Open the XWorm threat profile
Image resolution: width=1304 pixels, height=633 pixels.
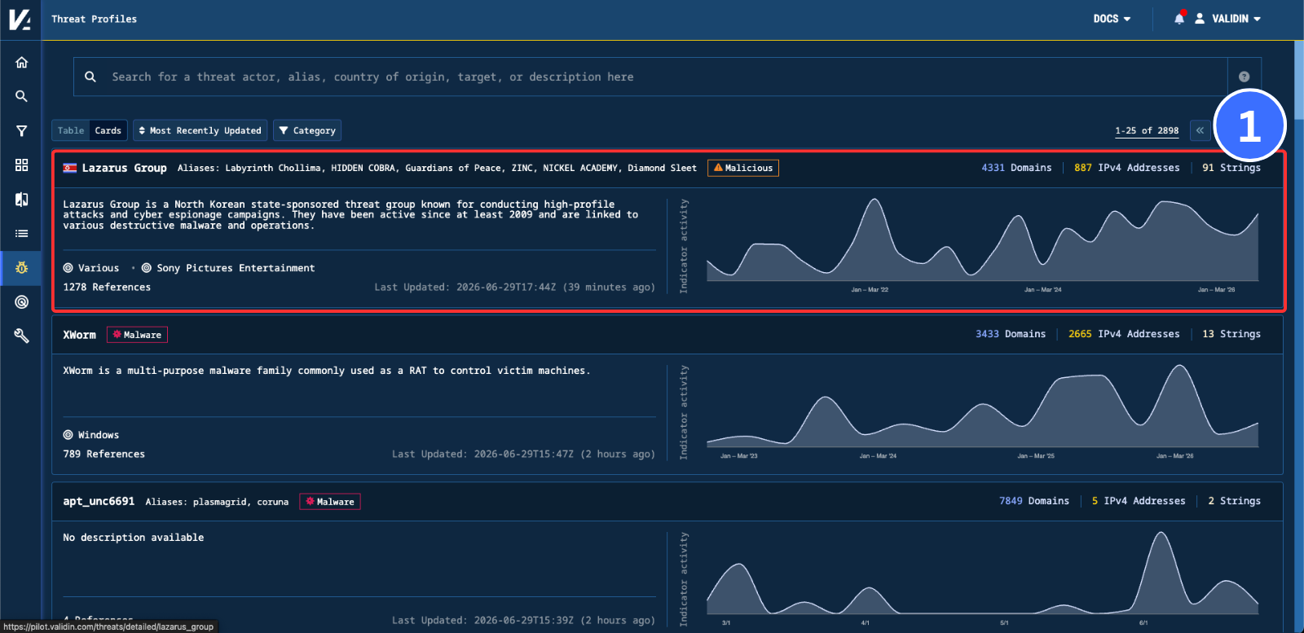[79, 335]
